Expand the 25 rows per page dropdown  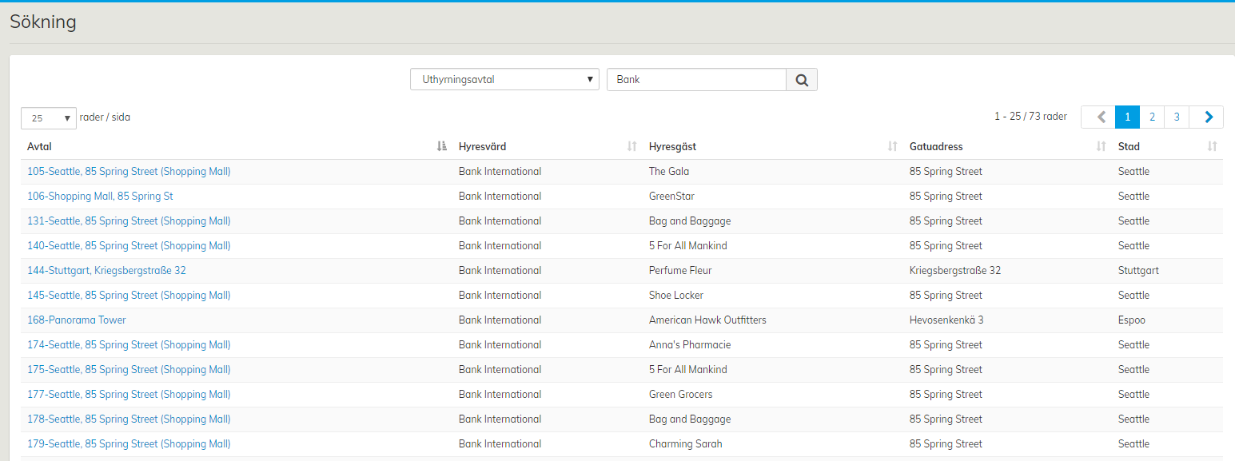[x=49, y=117]
